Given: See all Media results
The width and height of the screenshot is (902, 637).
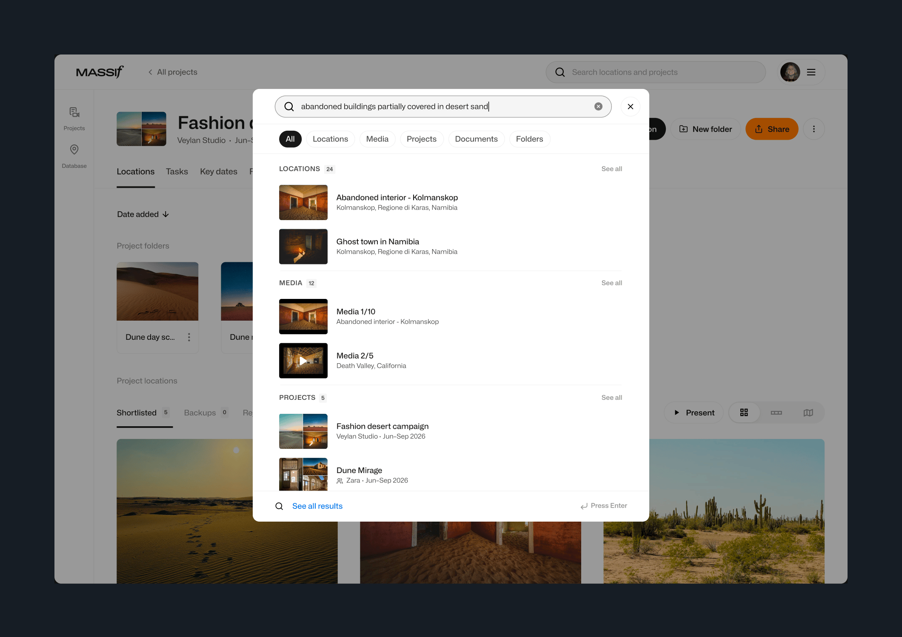Looking at the screenshot, I should 611,283.
